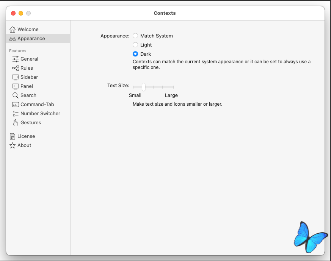Click the "Appearance:" field label
The height and width of the screenshot is (261, 331).
pos(115,36)
